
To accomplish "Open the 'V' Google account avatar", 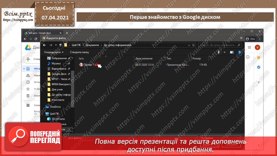I will coord(257,47).
